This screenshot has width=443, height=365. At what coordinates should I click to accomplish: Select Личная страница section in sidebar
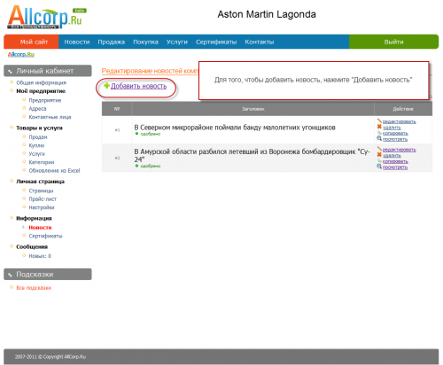pyautogui.click(x=40, y=182)
